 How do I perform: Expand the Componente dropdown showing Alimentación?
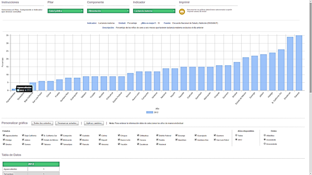pyautogui.click(x=108, y=11)
